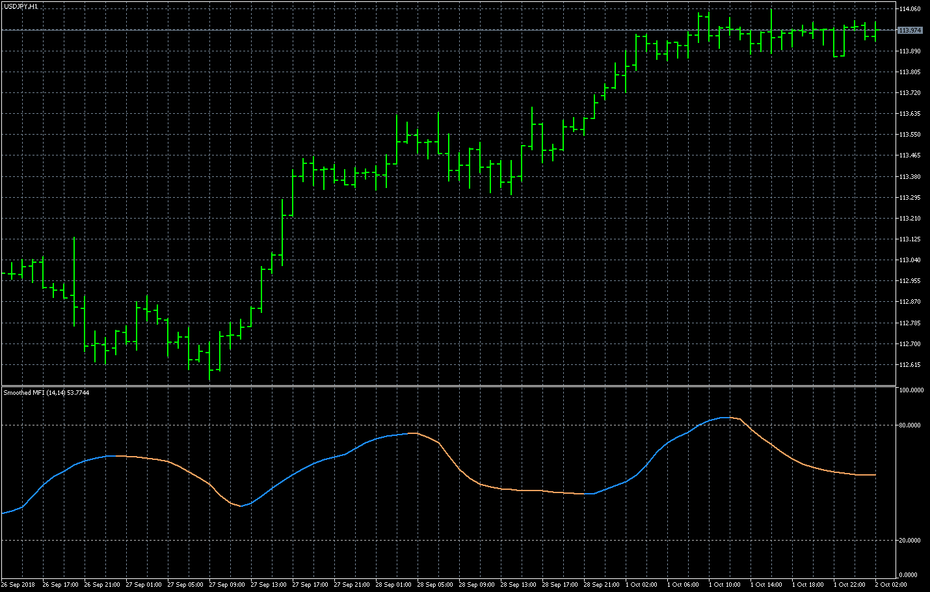Select the 112.615 price level label
930x592 pixels.
(x=910, y=365)
